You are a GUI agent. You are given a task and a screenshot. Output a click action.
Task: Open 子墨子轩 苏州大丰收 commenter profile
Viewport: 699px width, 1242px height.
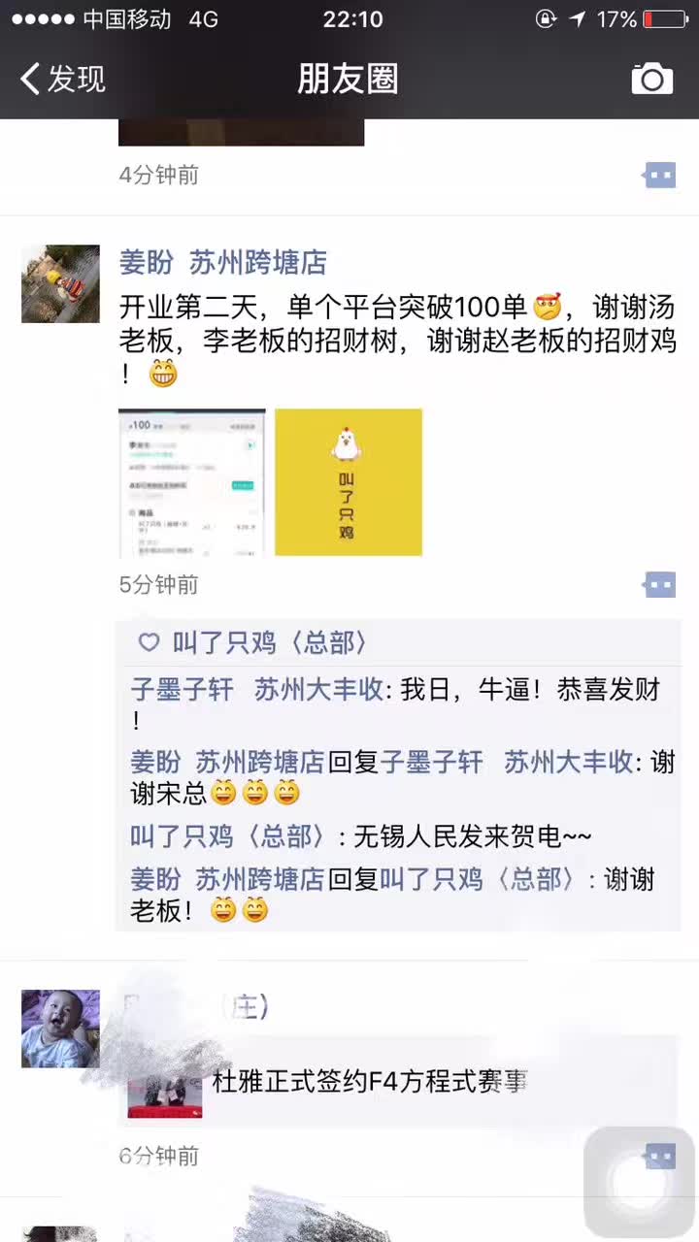[x=257, y=690]
